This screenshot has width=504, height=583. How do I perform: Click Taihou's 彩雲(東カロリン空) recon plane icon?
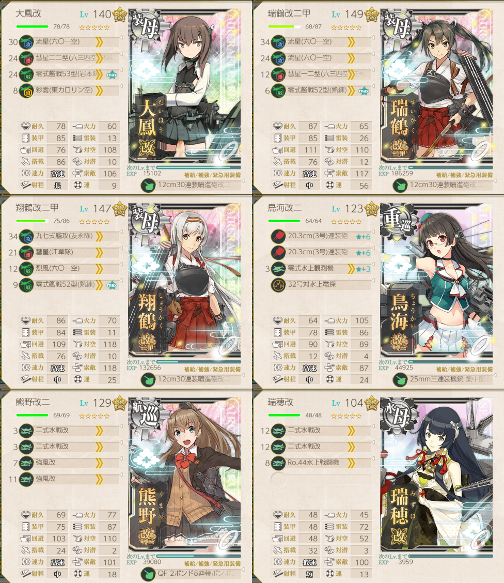click(26, 90)
